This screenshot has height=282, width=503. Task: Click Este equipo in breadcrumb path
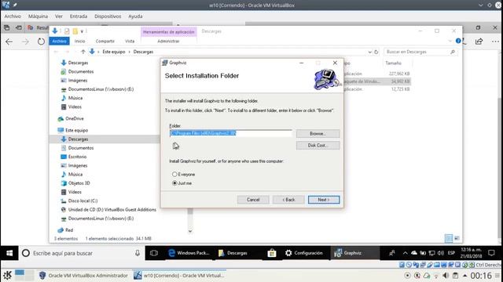click(113, 52)
